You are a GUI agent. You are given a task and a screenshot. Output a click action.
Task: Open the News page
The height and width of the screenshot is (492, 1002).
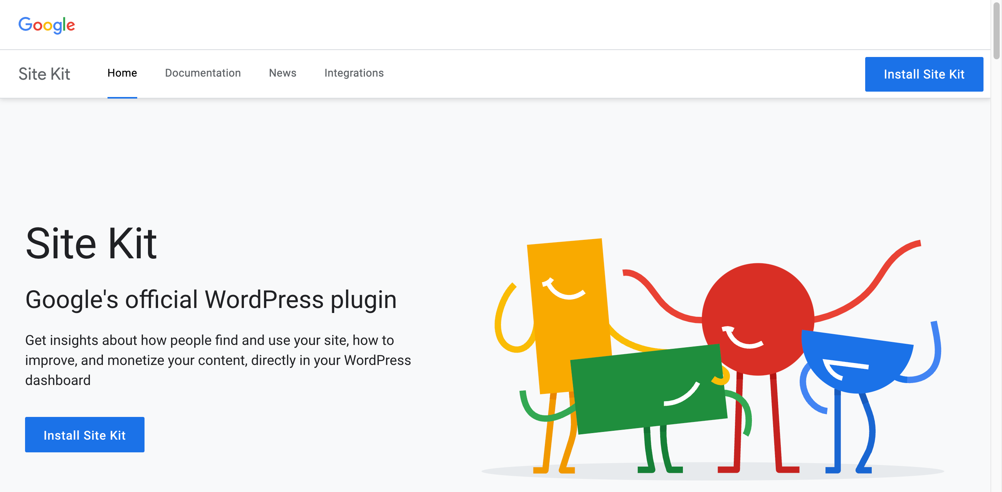coord(282,73)
